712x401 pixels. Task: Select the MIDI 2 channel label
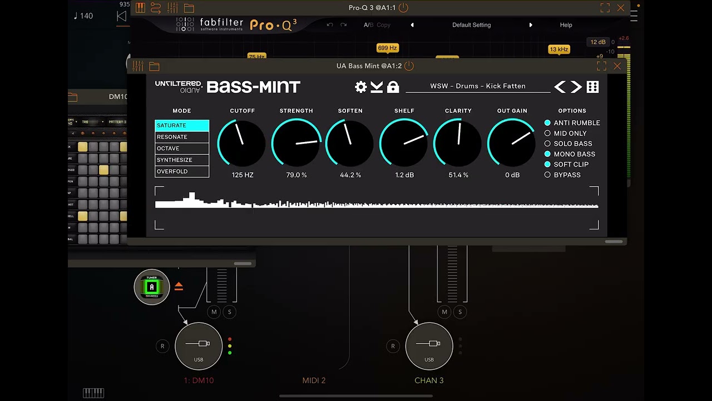(314, 380)
